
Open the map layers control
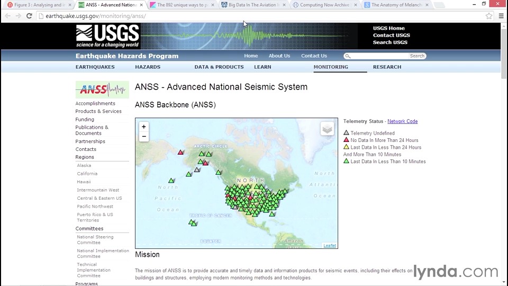(327, 129)
